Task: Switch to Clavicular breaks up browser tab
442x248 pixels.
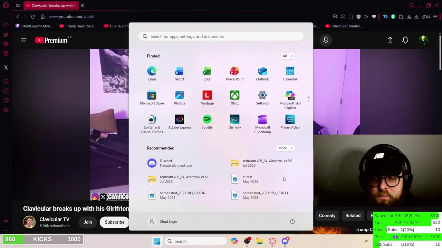Action: tap(51, 6)
